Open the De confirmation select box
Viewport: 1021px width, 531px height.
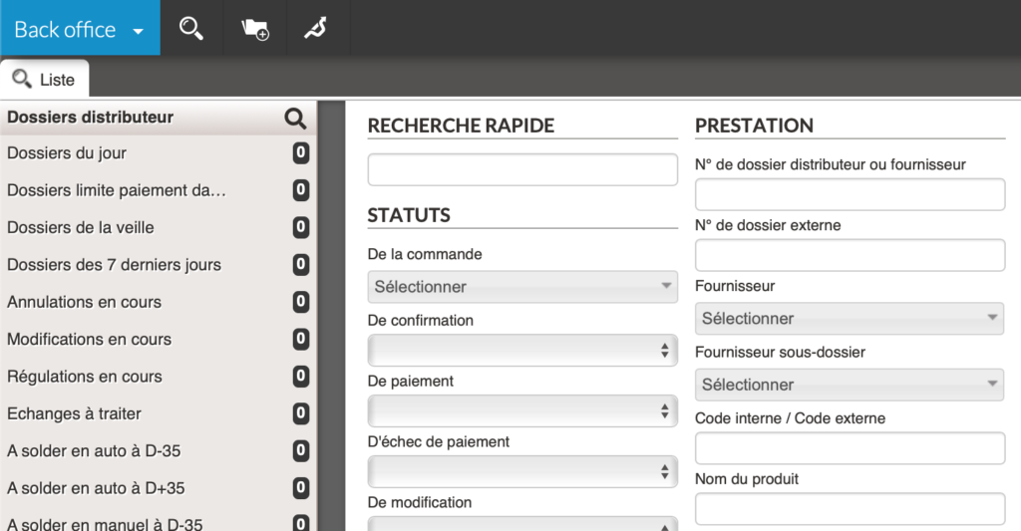(522, 351)
